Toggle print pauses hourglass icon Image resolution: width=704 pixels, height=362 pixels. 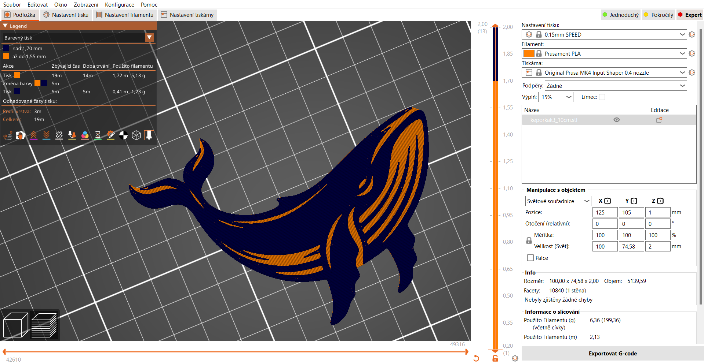[x=98, y=135]
